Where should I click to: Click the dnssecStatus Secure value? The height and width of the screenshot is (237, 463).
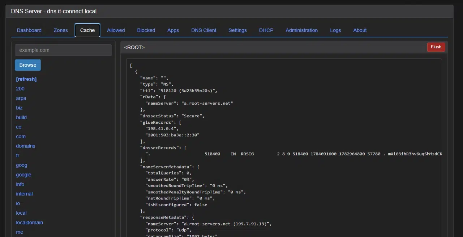click(x=193, y=116)
